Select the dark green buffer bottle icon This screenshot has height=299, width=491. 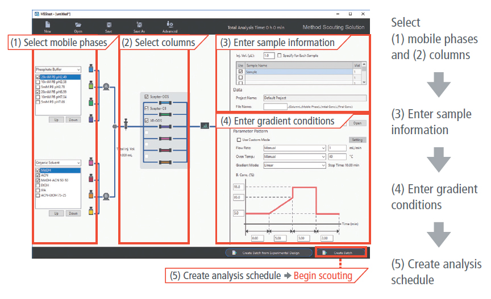[x=91, y=101]
